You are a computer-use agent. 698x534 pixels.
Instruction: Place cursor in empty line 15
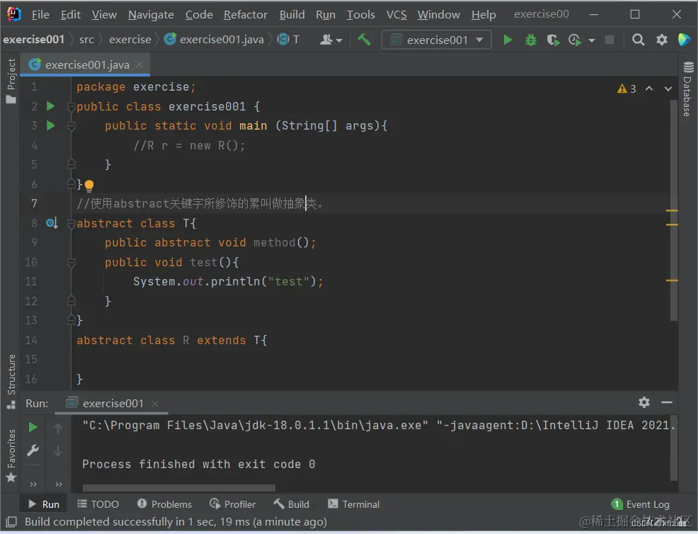[x=372, y=359]
